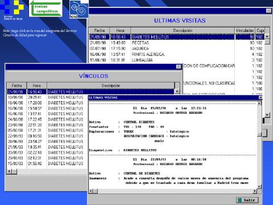Select the Vínculos row dated 21/09/98 16:56:43
The image size is (273, 205).
pos(90,92)
